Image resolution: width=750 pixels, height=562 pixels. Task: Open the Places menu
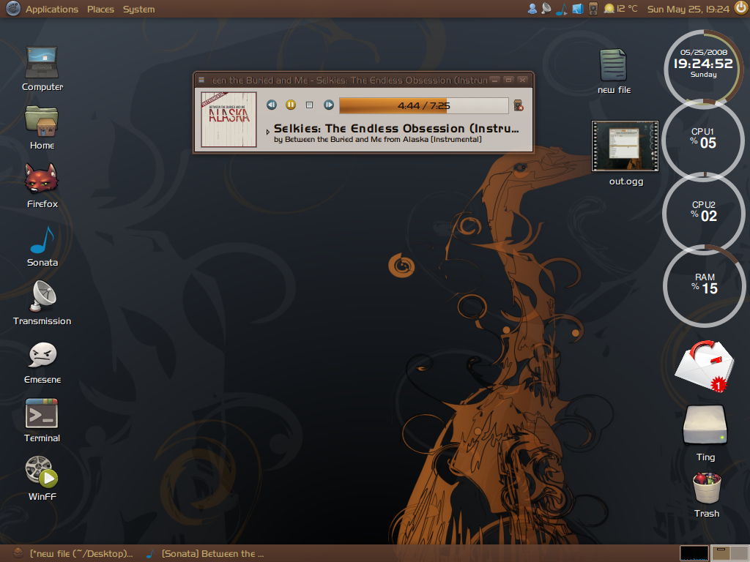click(x=100, y=10)
